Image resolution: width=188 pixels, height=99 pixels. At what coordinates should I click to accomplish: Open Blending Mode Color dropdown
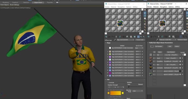click(x=138, y=91)
